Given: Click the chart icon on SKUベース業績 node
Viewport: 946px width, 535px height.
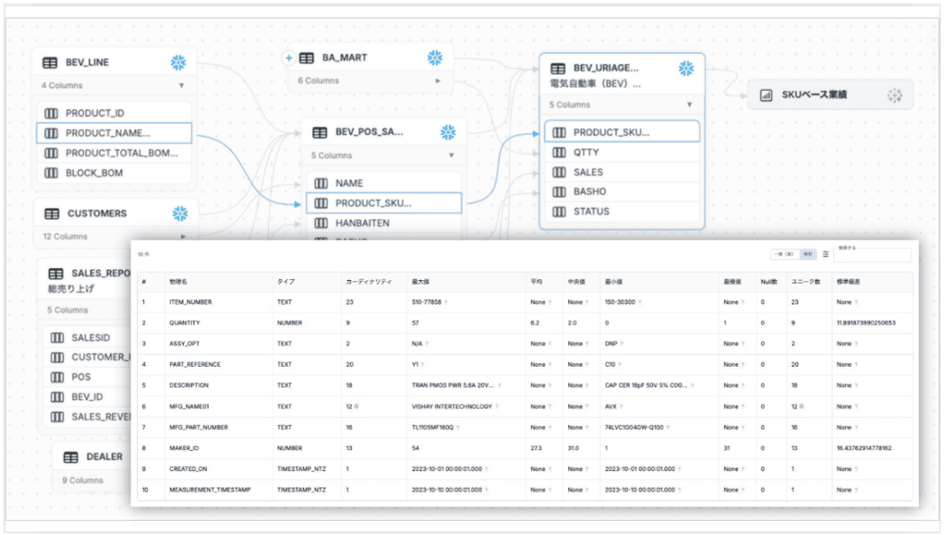Looking at the screenshot, I should point(766,95).
